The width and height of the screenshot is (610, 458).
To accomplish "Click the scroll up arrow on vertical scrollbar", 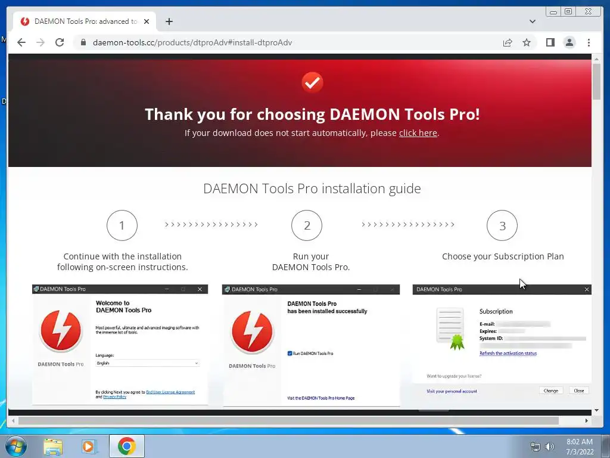I will [596, 59].
